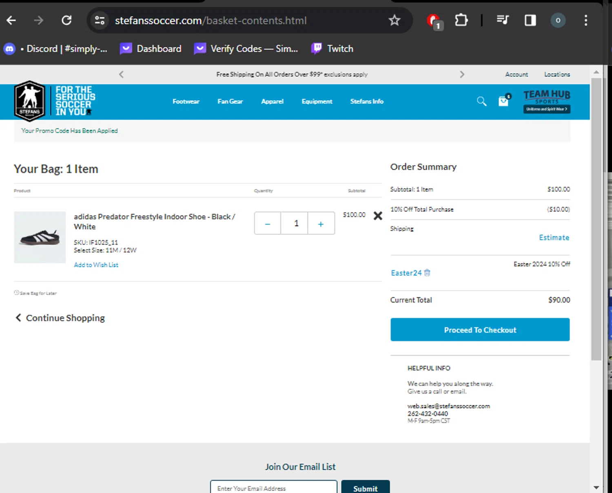Click the browser address bar URL

pyautogui.click(x=211, y=20)
